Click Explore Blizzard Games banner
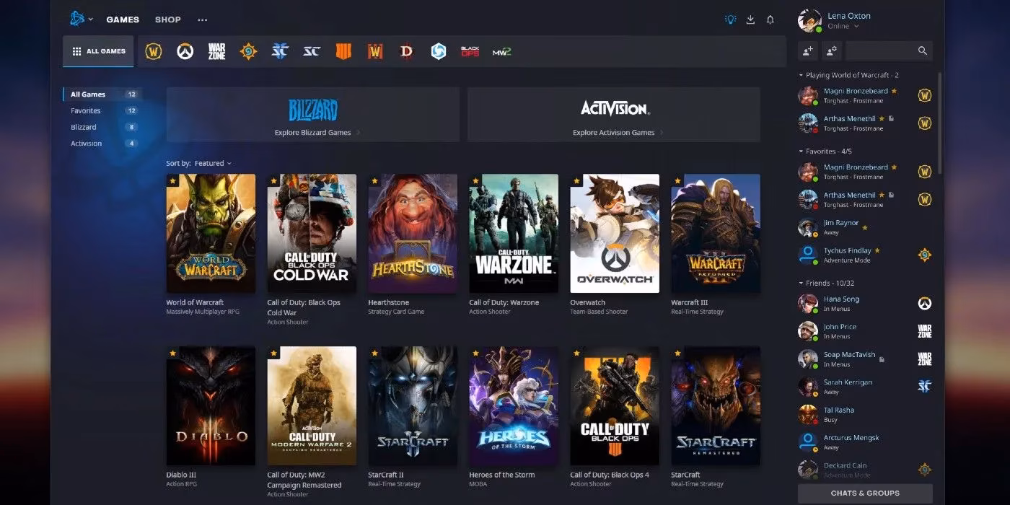1010x505 pixels. (x=312, y=115)
